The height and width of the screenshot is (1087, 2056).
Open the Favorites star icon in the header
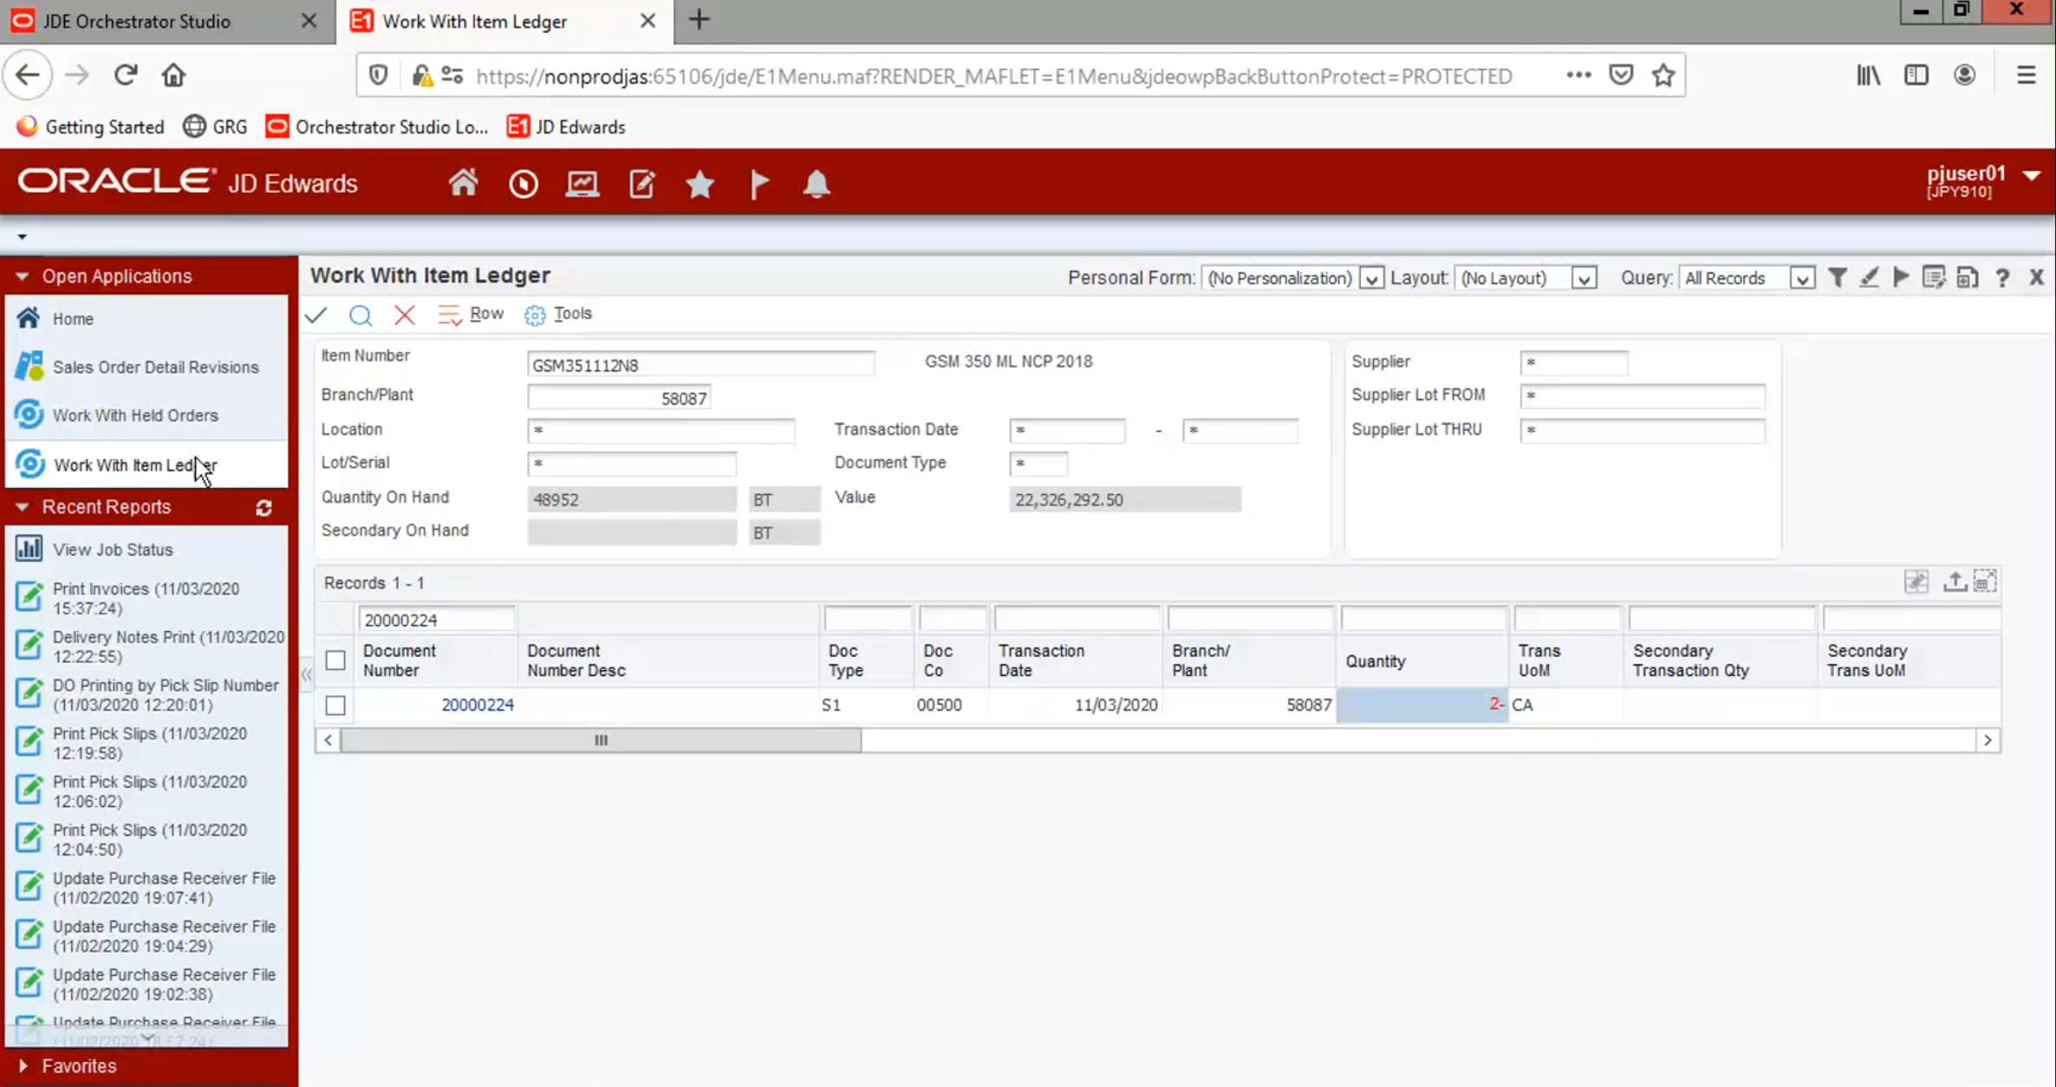click(x=699, y=184)
